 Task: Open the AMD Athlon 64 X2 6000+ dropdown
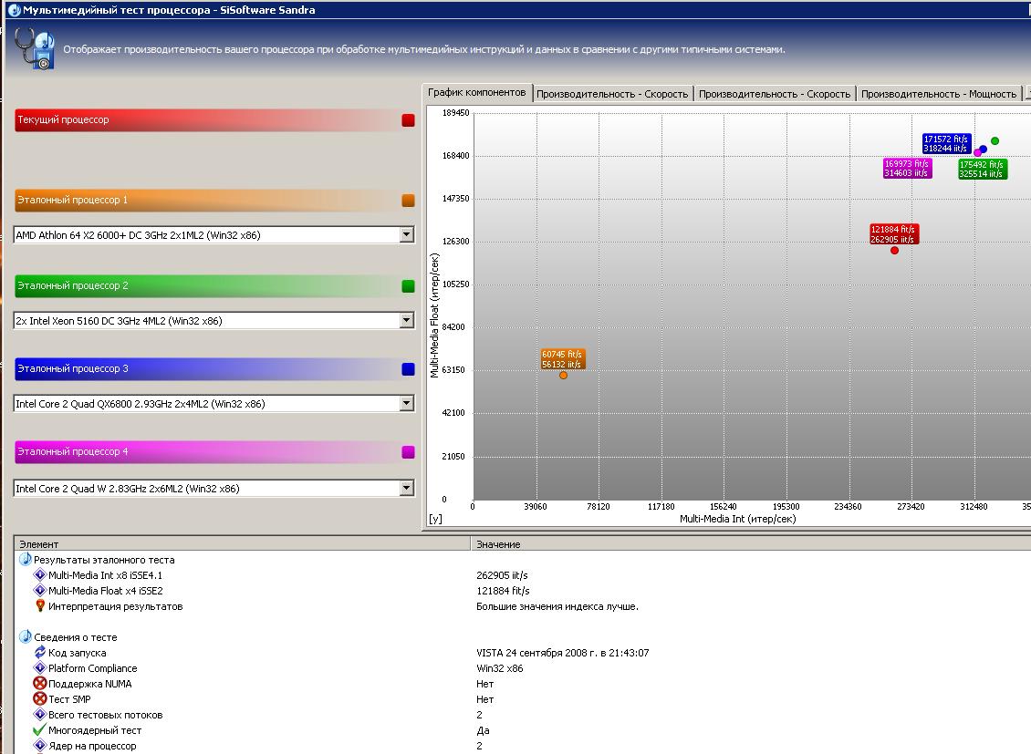[406, 234]
